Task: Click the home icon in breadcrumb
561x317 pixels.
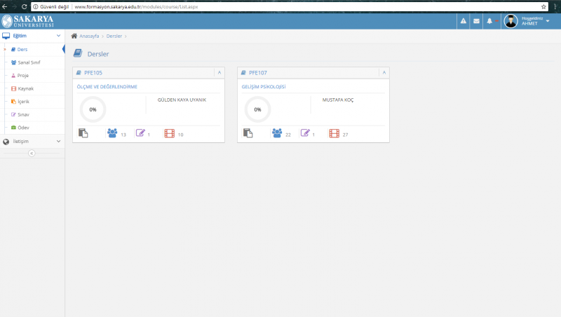Action: [x=74, y=35]
